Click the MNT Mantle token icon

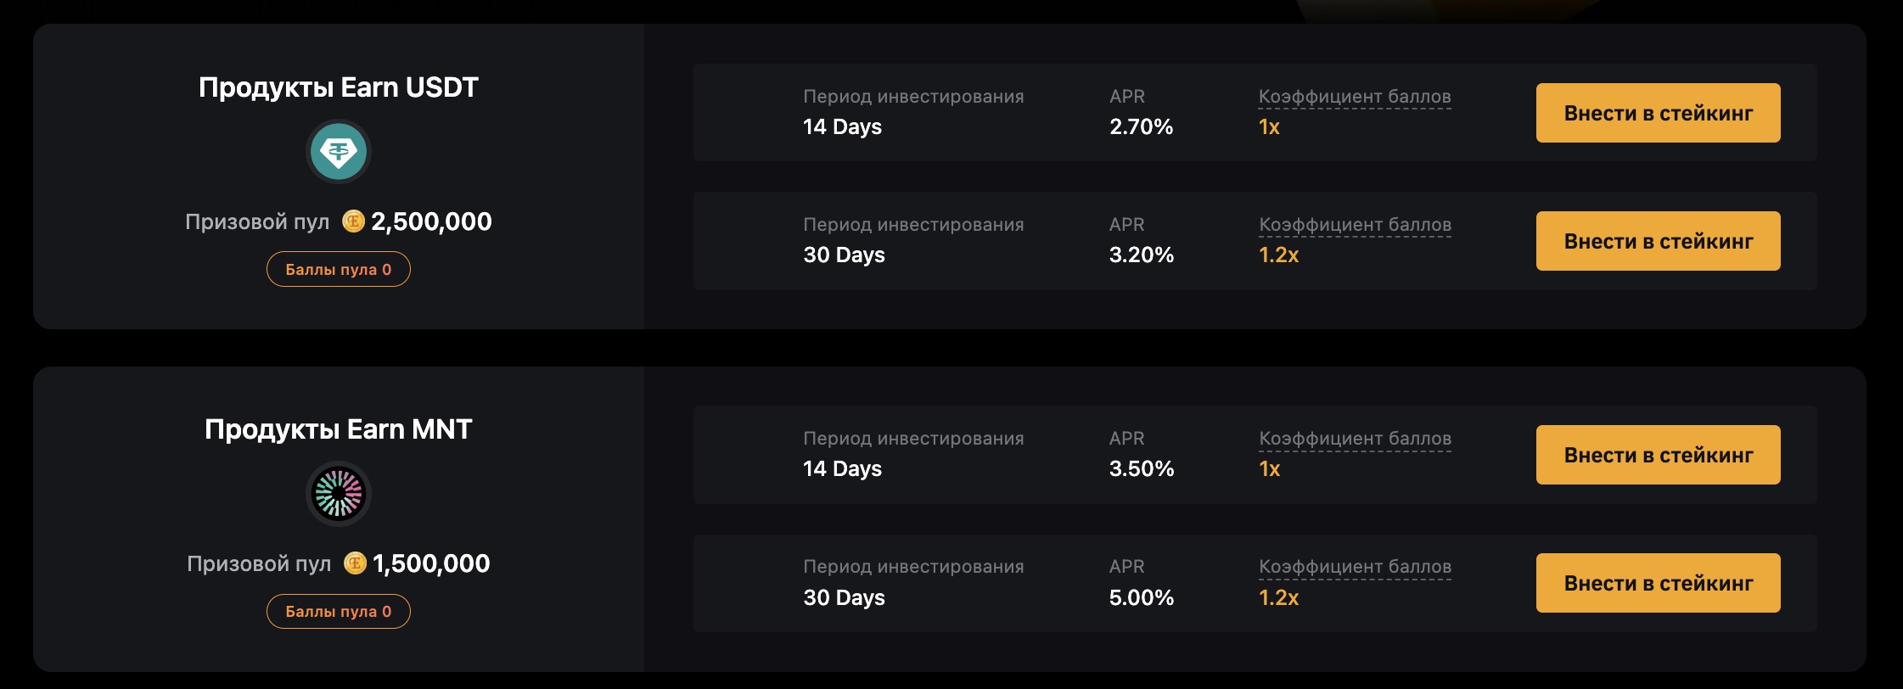pos(339,494)
